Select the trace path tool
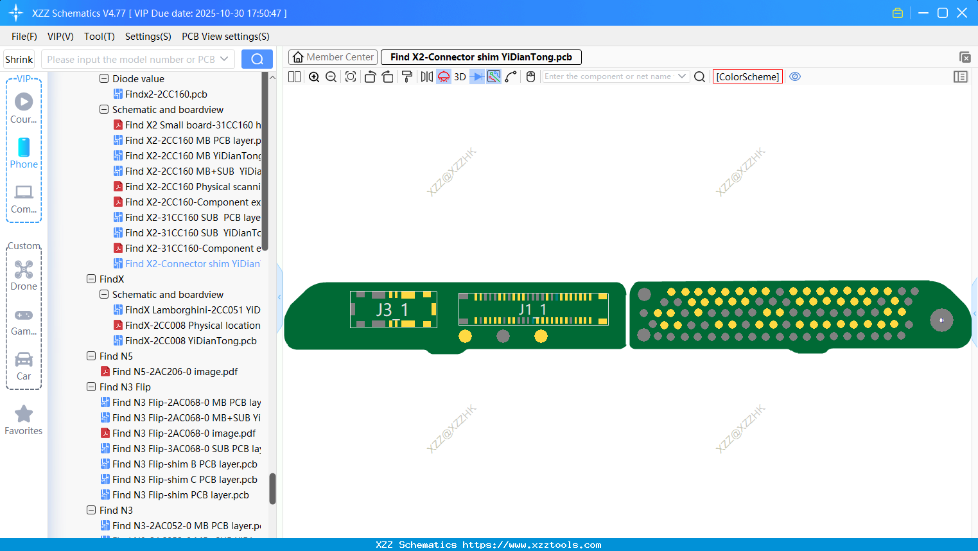The height and width of the screenshot is (551, 978). [x=511, y=76]
